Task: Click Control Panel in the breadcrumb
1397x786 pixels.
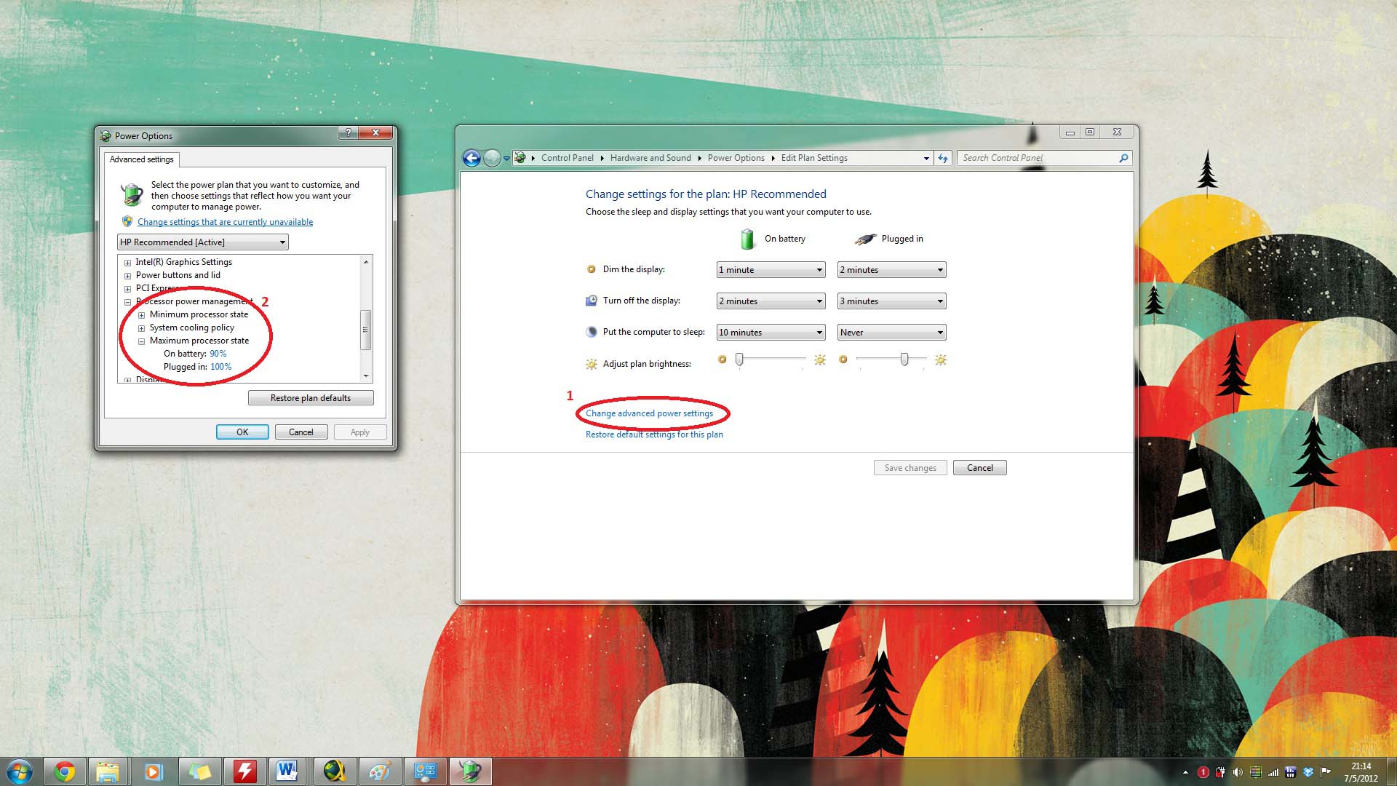Action: pyautogui.click(x=568, y=158)
